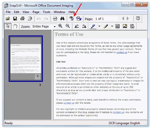Click the Select Annotations icon
This screenshot has width=151, height=129.
[132, 26]
